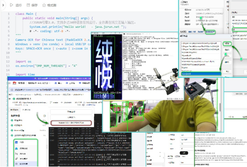The height and width of the screenshot is (167, 247).
Task: Expand the collapsed side panel arrow beside the editor toolbar
Action: (x=3, y=5)
